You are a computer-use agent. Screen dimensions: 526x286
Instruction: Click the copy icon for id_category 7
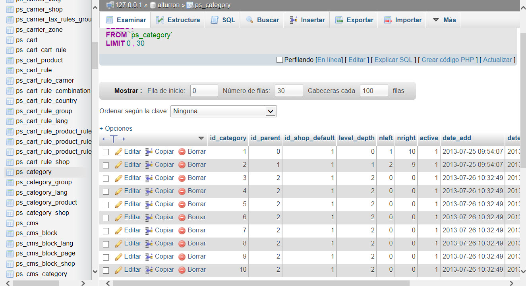pyautogui.click(x=149, y=230)
